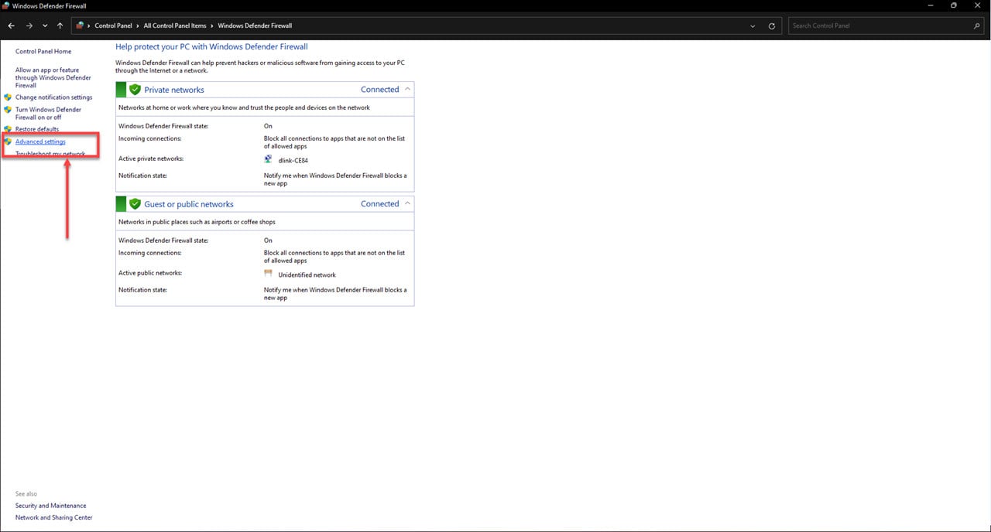This screenshot has height=532, width=991.
Task: Select the Windows Defender Firewall breadcrumb
Action: pyautogui.click(x=255, y=26)
